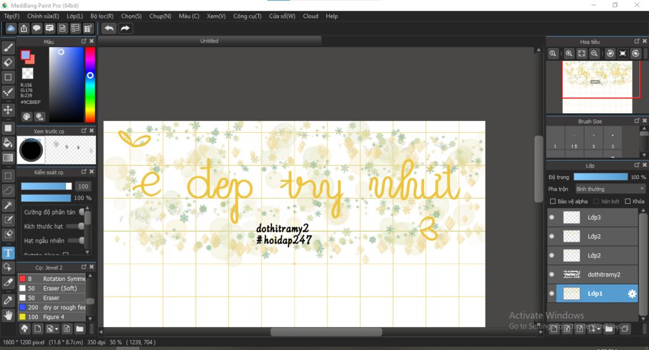Zoom in on the navigator preview
649x350 pixels.
pyautogui.click(x=569, y=53)
